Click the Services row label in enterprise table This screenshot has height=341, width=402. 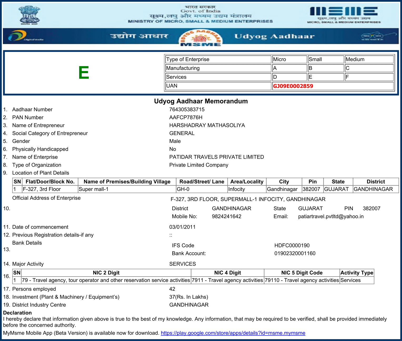coord(218,77)
